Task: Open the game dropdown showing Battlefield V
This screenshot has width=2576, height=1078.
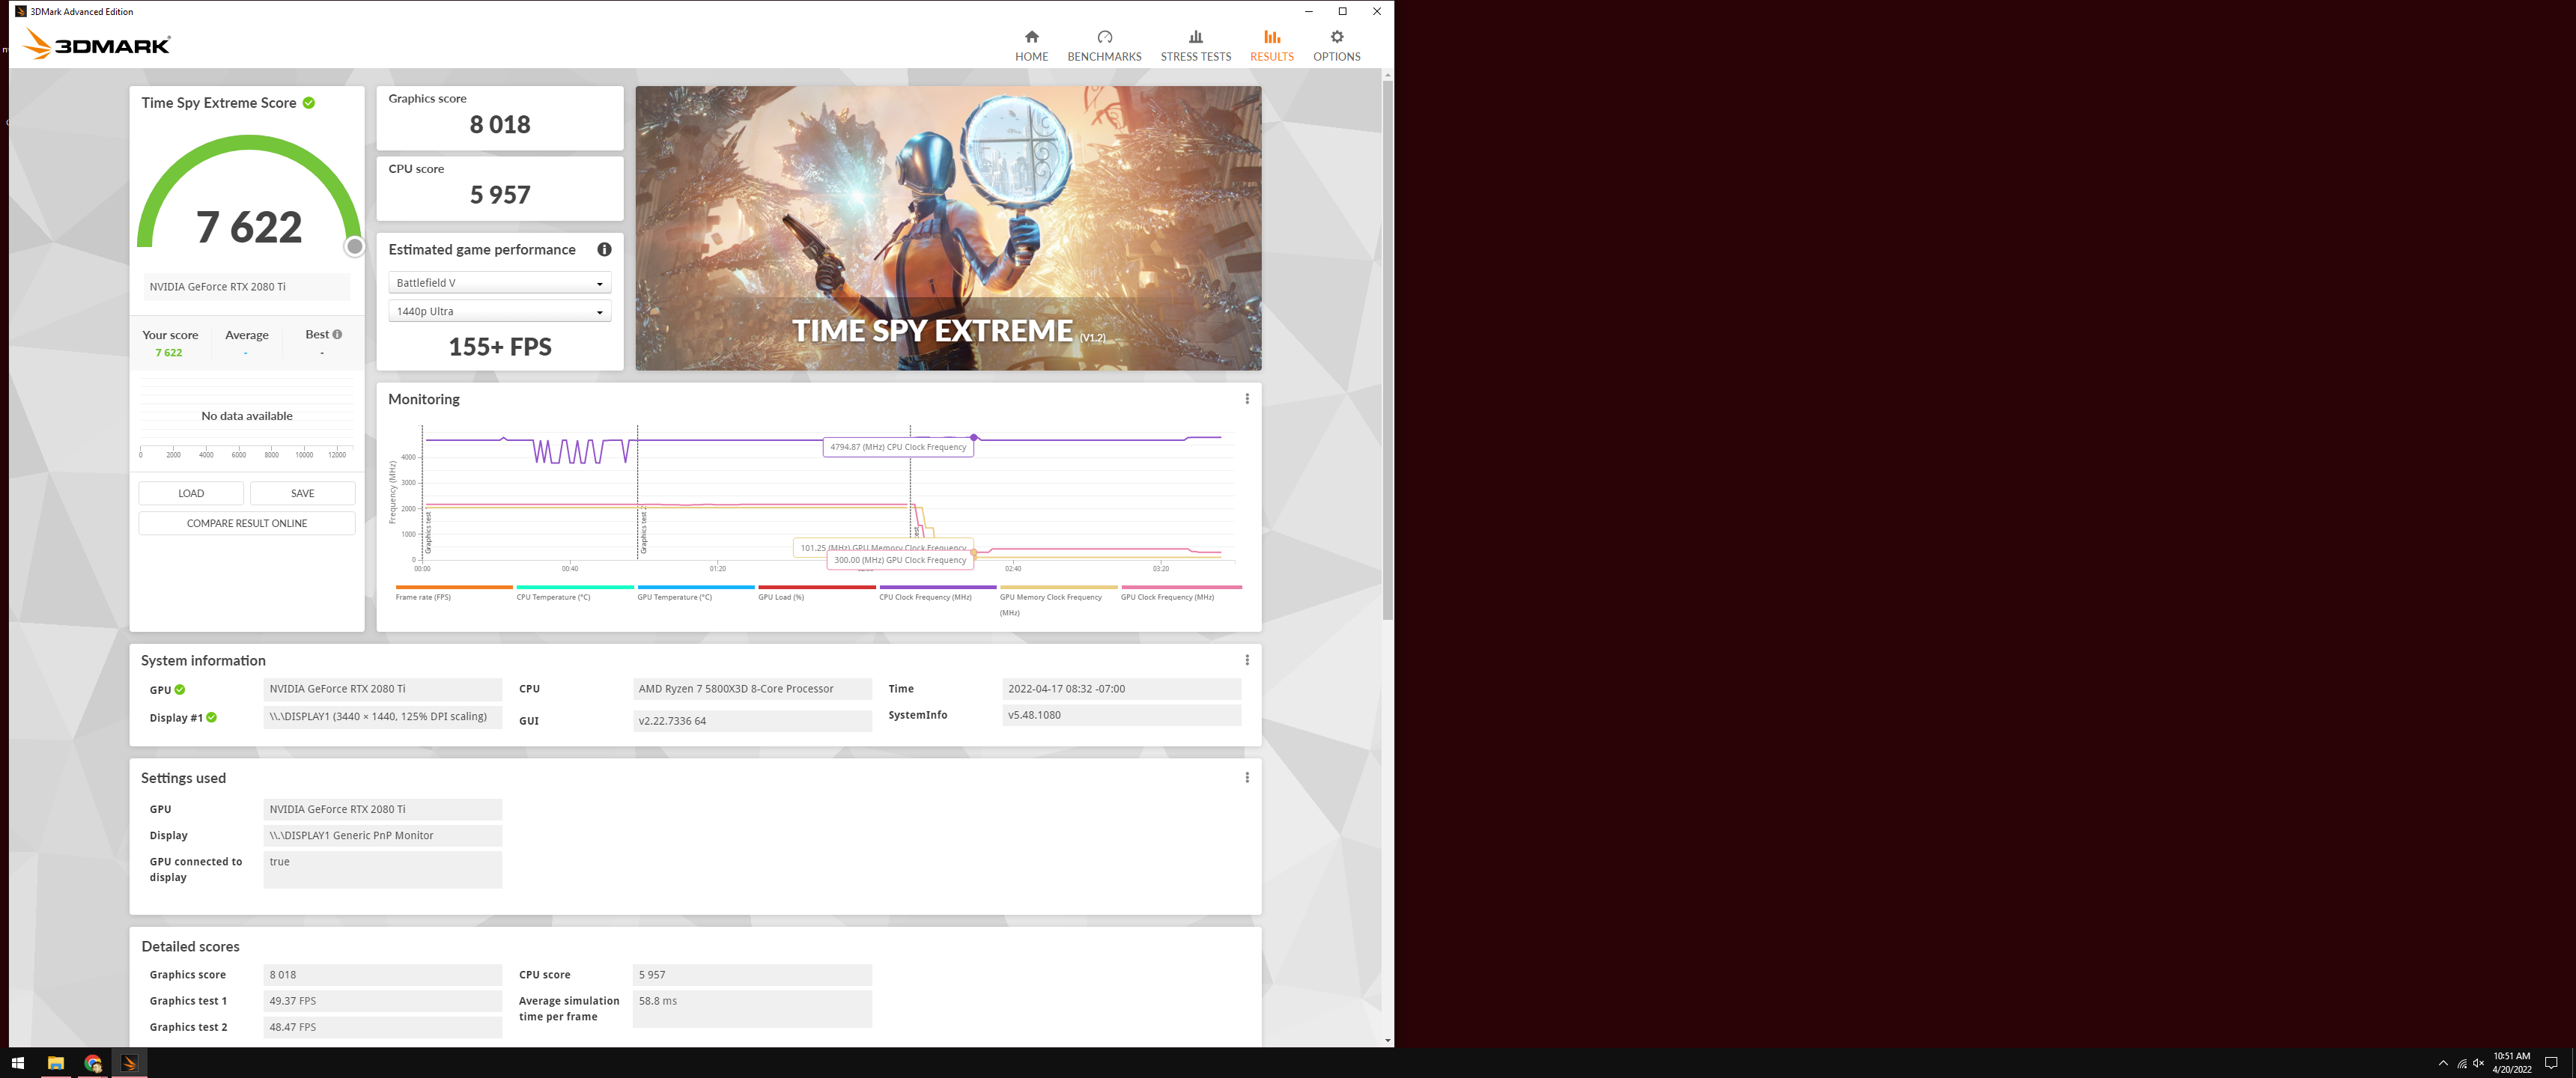Action: point(499,283)
